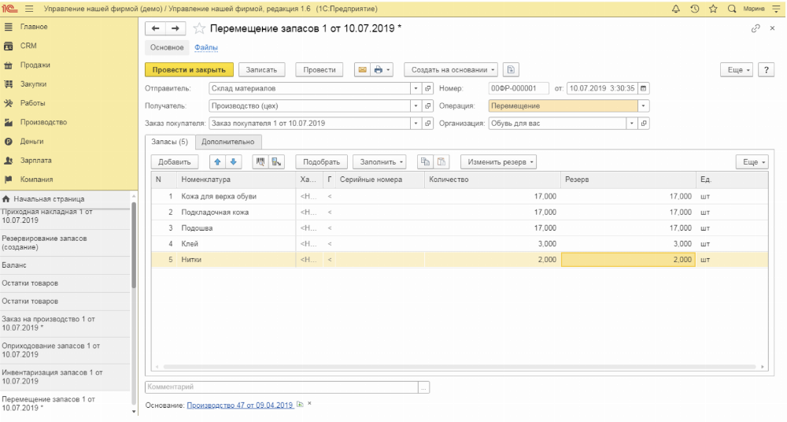Click Добавить row button
Screen dimensions: 787x422
click(x=175, y=161)
